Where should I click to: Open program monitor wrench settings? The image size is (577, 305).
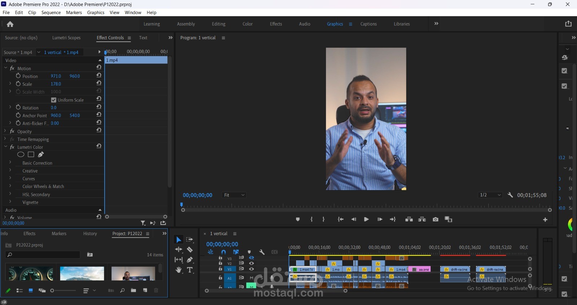510,195
